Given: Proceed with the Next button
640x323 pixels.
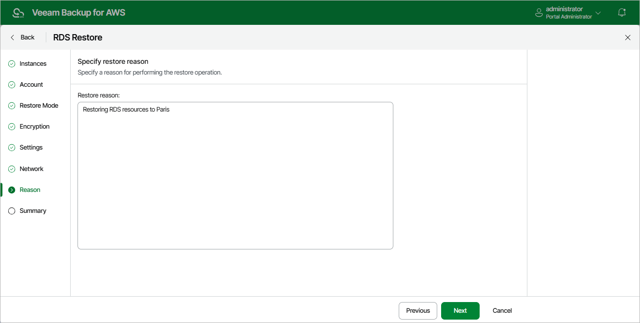Looking at the screenshot, I should tap(460, 311).
